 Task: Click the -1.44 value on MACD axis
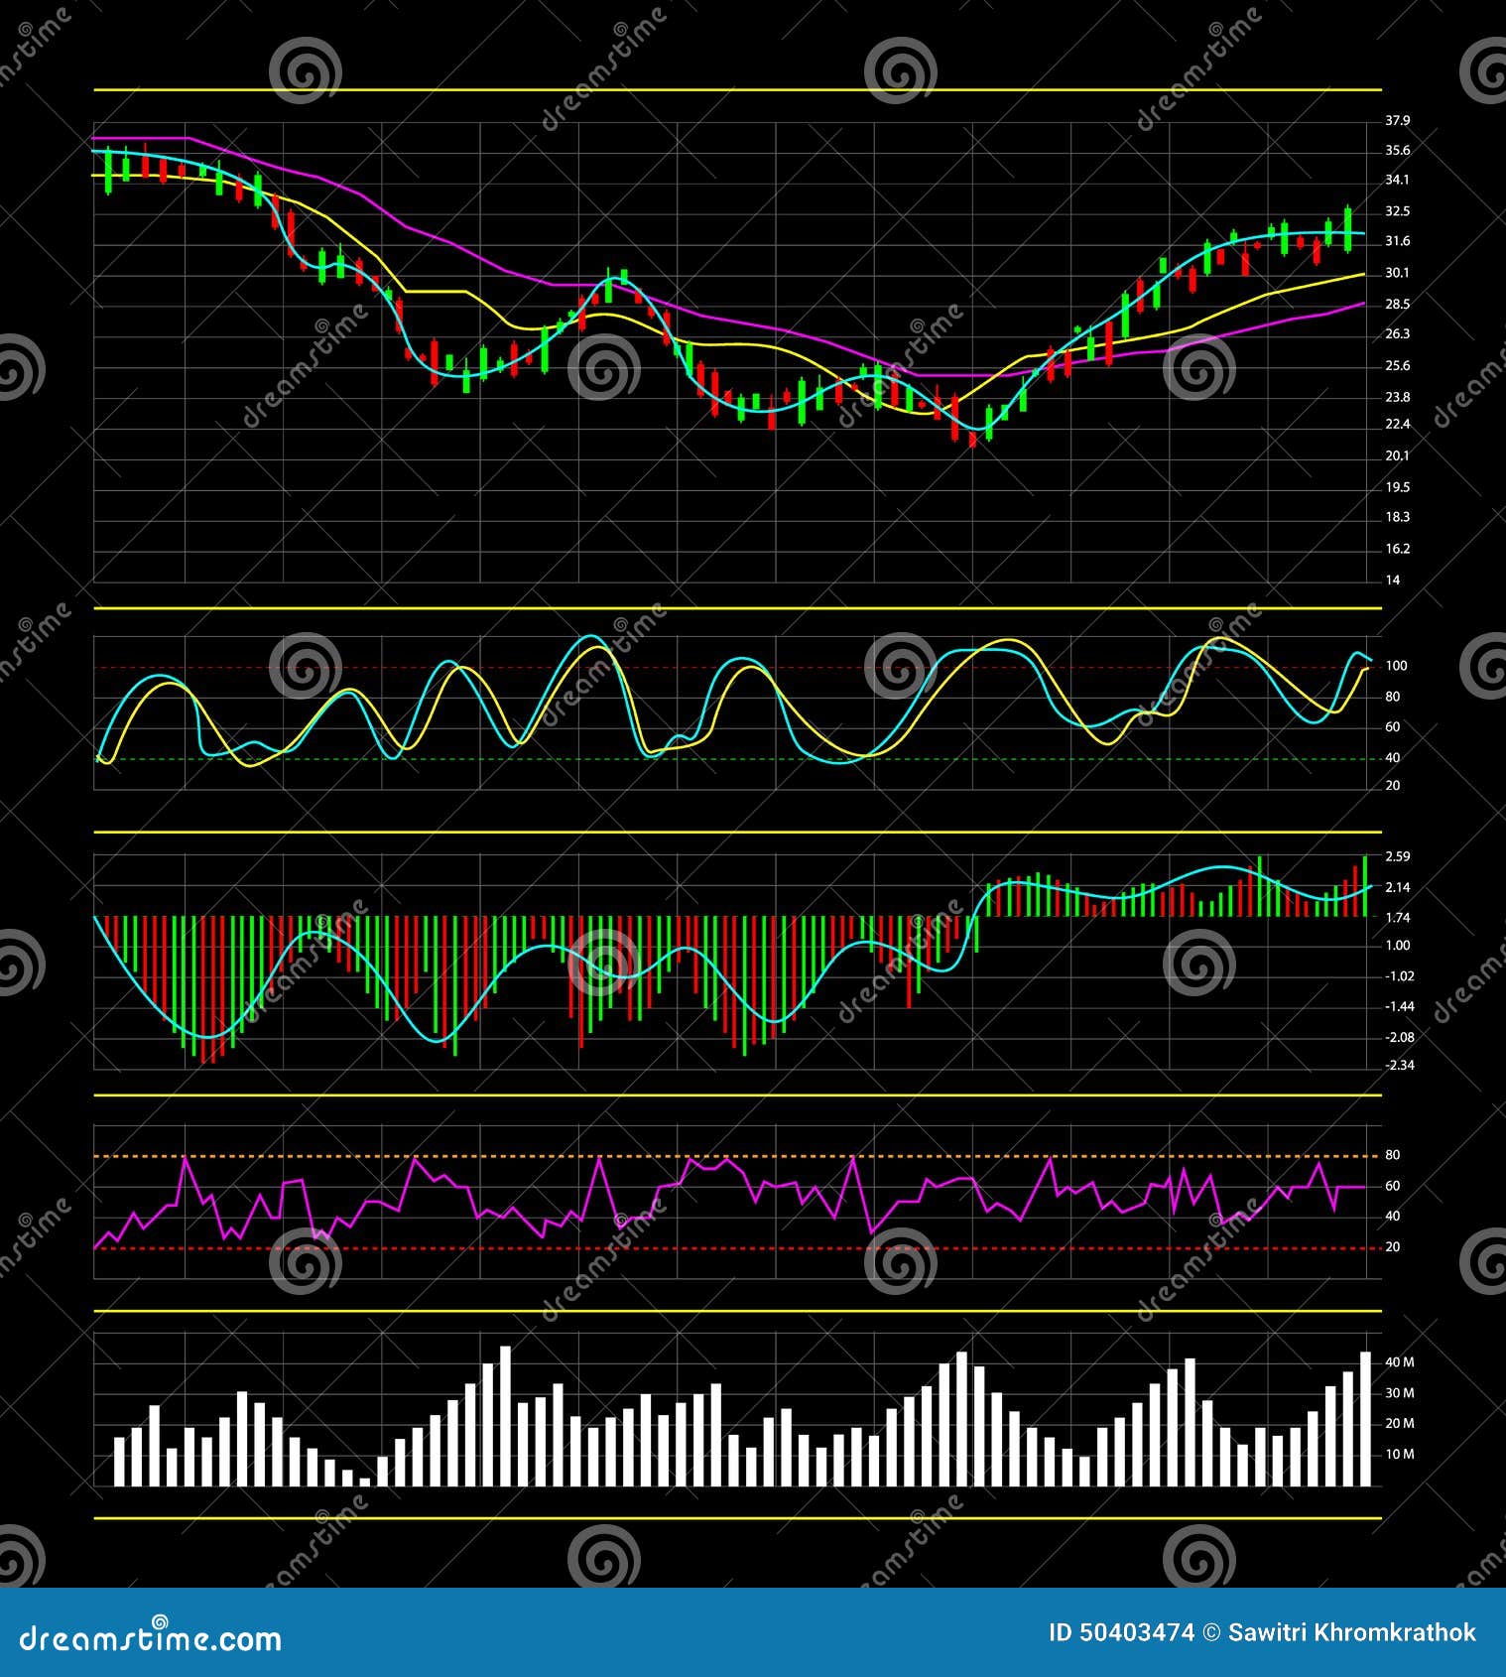[x=1399, y=1007]
